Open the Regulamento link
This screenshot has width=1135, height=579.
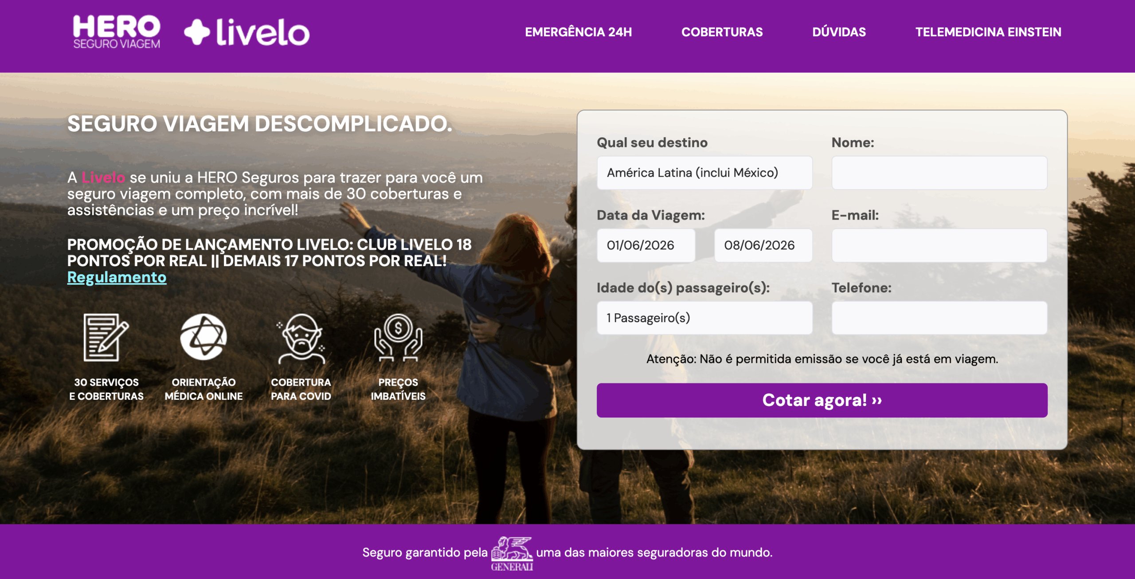click(x=117, y=277)
